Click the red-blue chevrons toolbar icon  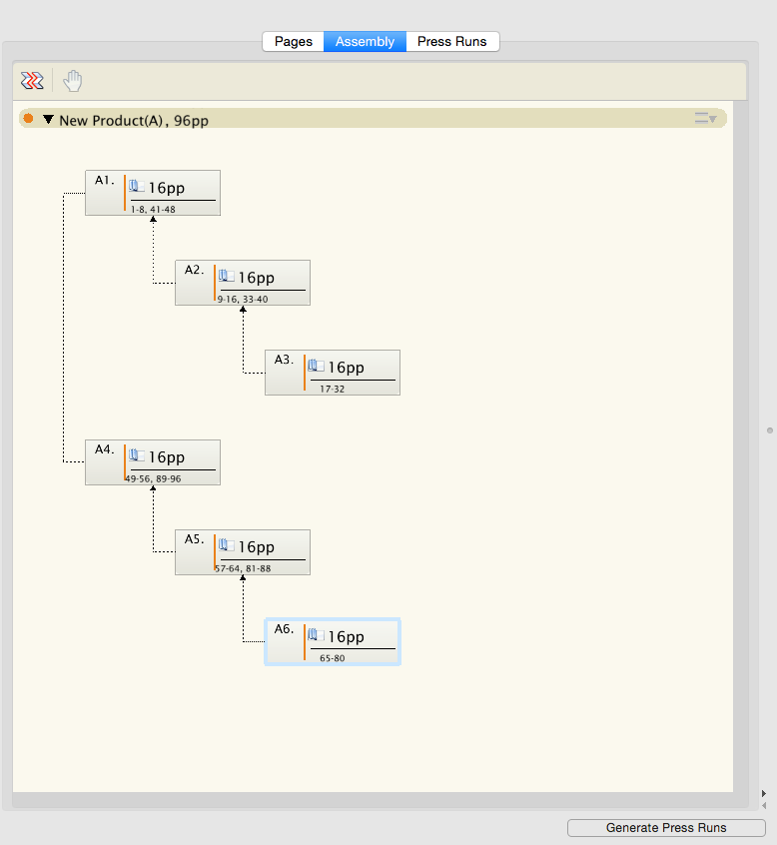pos(32,81)
